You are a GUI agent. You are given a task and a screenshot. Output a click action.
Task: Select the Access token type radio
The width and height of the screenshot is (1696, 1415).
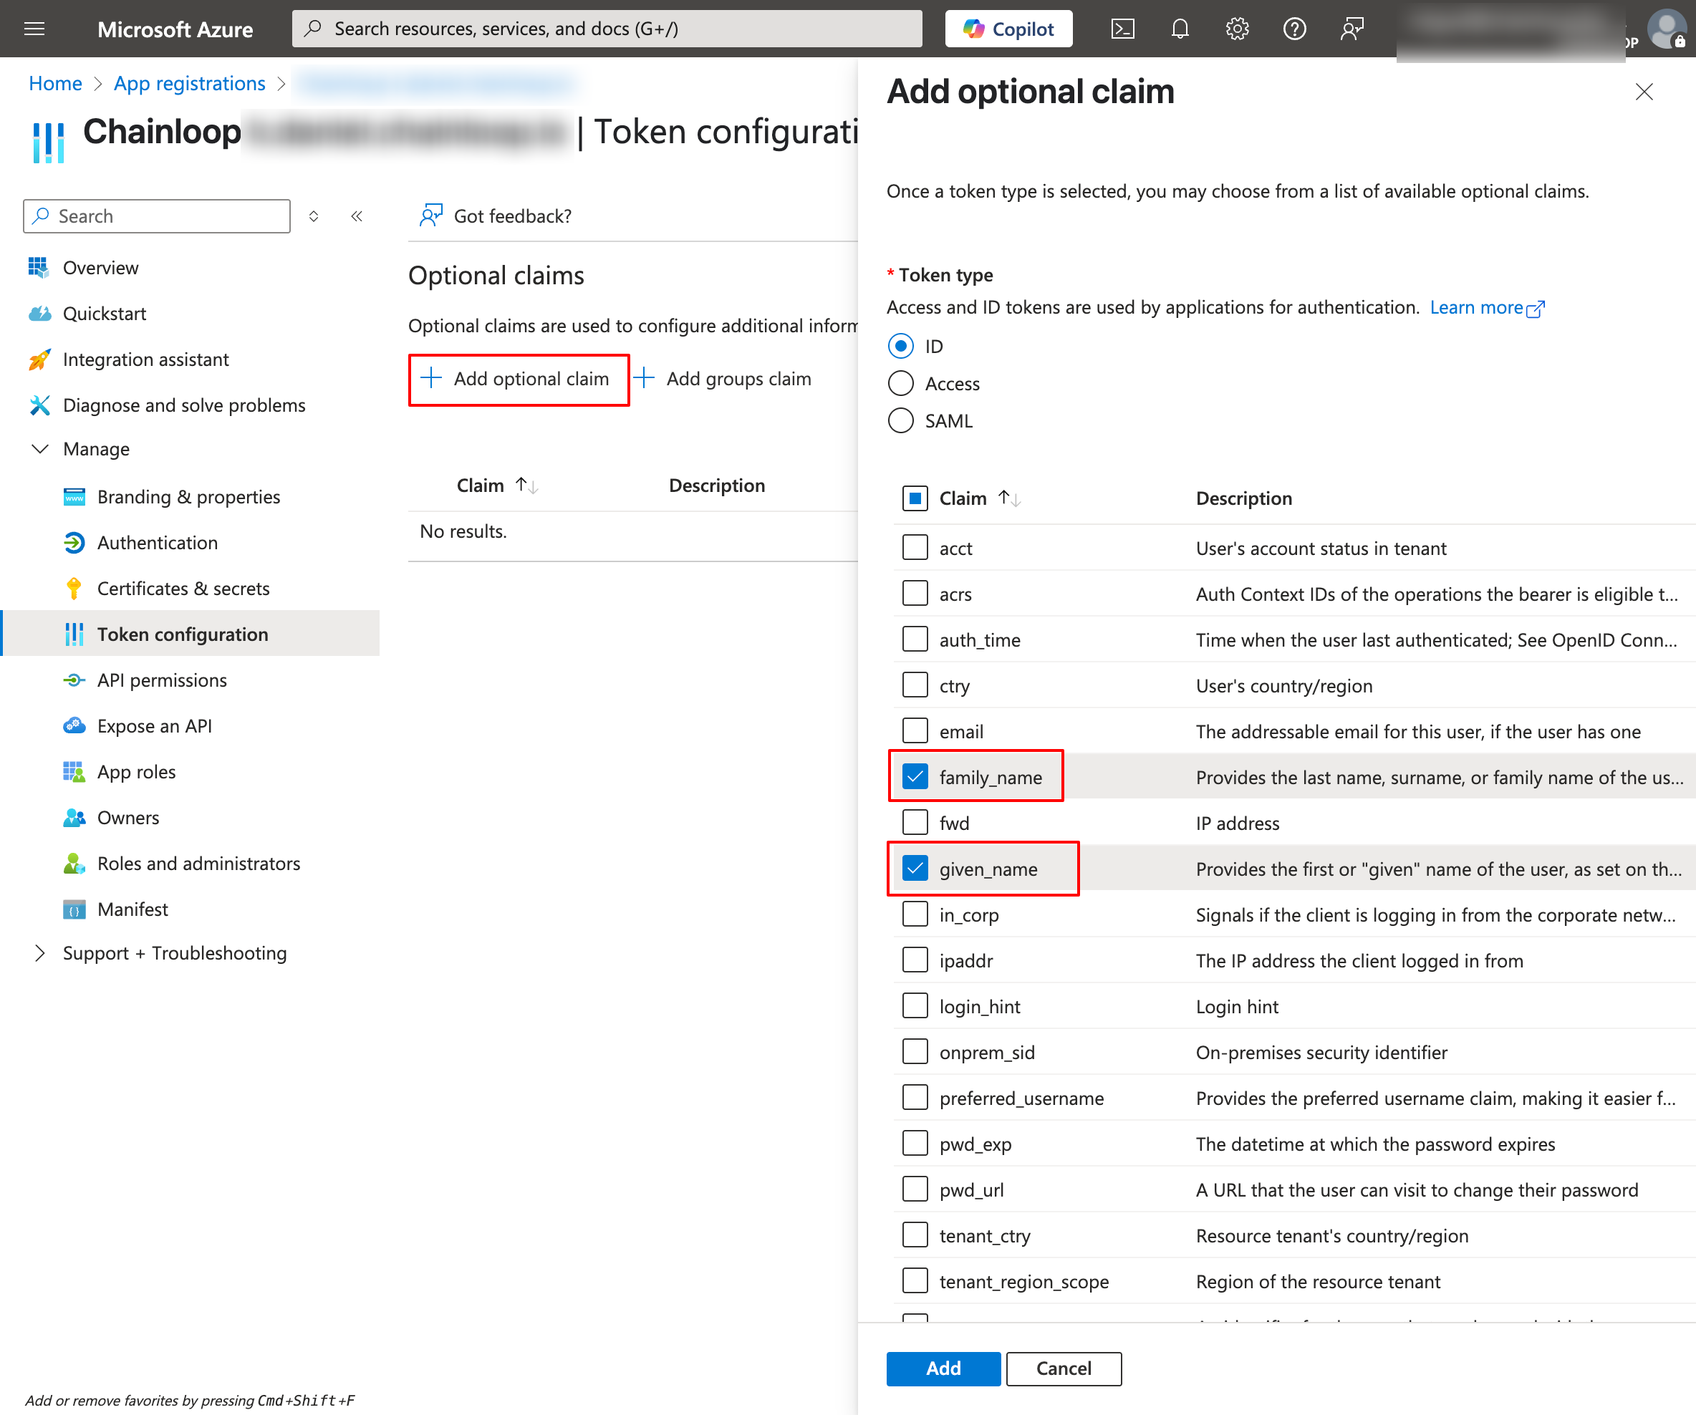click(x=900, y=384)
